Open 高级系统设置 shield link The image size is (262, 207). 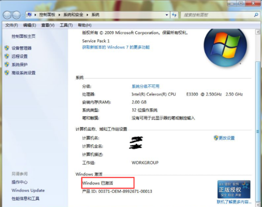(x=23, y=73)
